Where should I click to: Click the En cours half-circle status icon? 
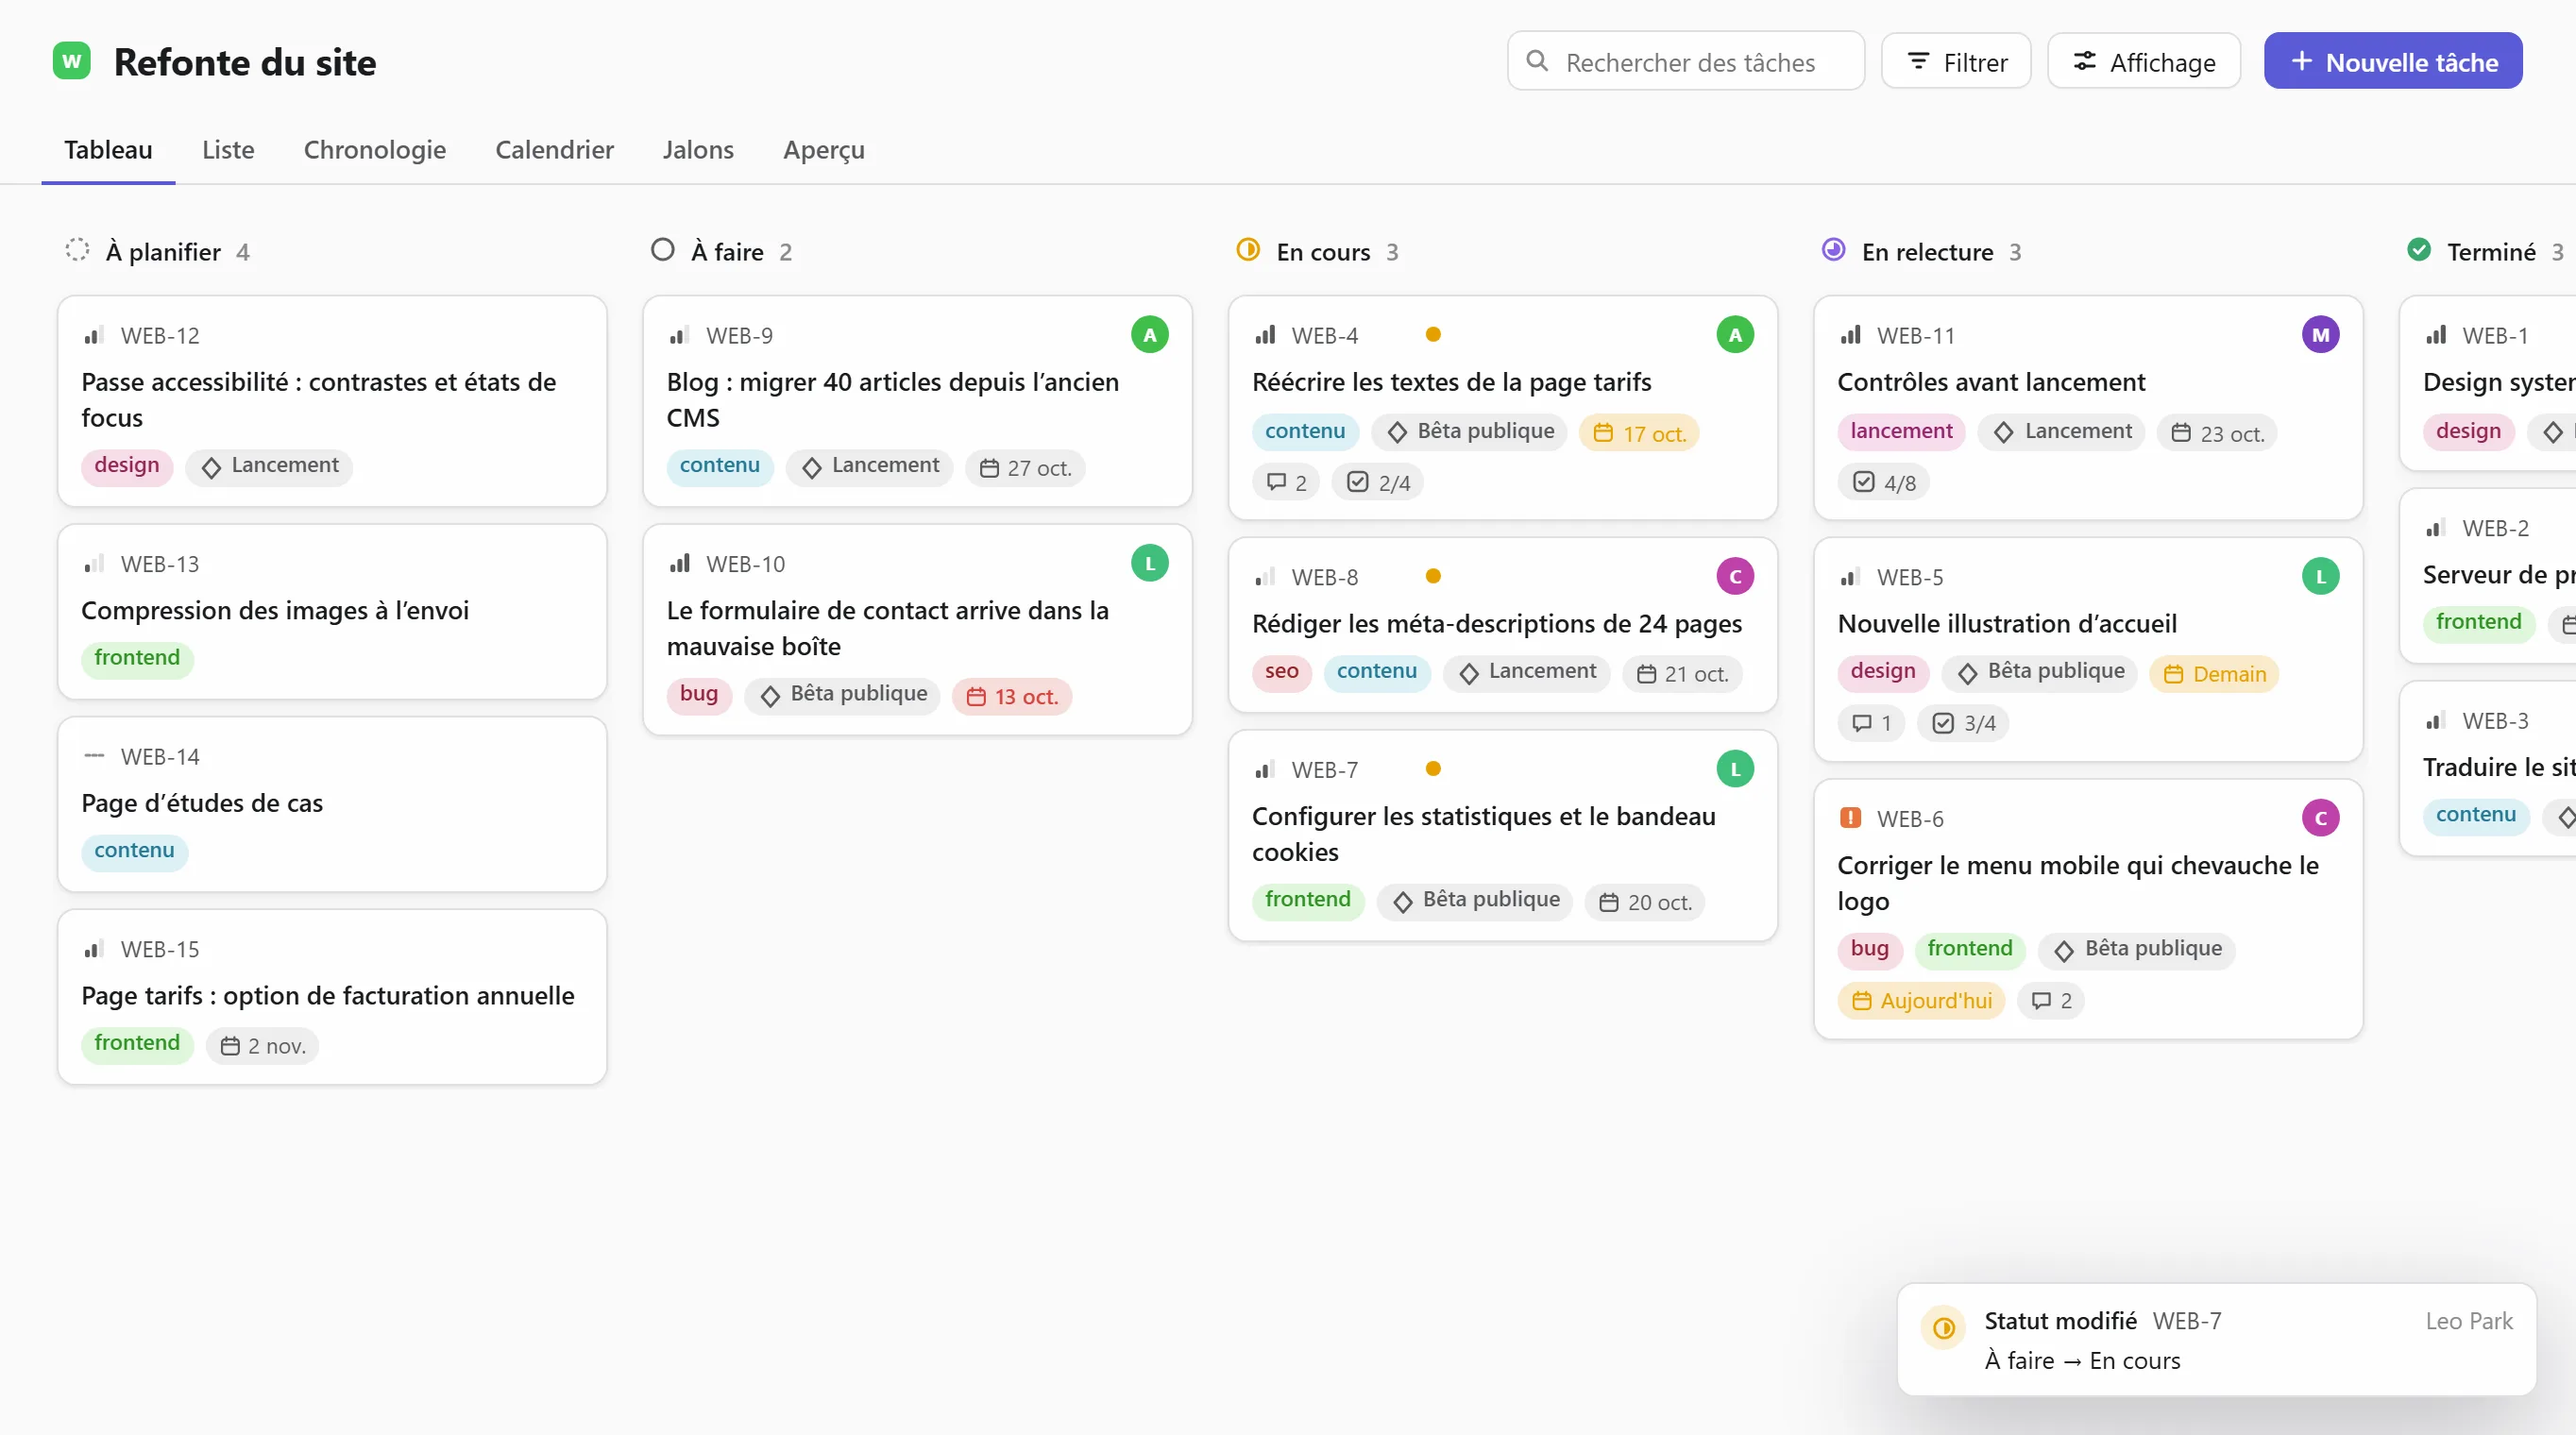click(x=1247, y=250)
